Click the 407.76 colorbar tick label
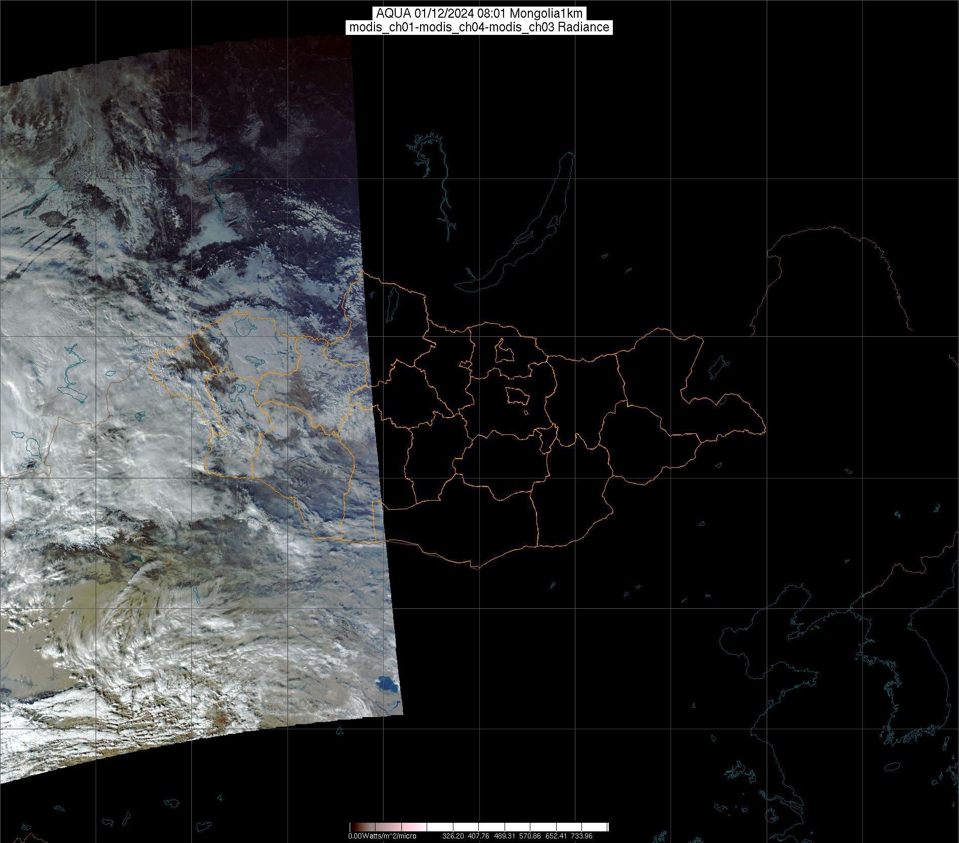The image size is (959, 843). (x=479, y=836)
